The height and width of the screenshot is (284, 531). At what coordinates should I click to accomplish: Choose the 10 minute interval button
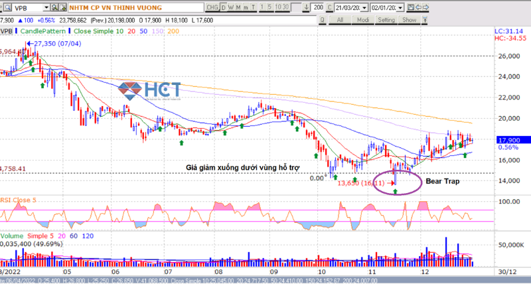coord(277,7)
